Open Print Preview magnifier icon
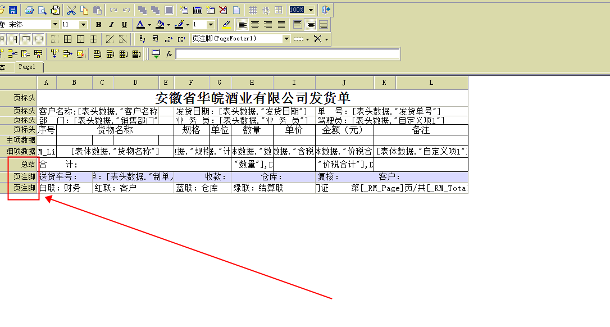This screenshot has width=610, height=327. [42, 10]
